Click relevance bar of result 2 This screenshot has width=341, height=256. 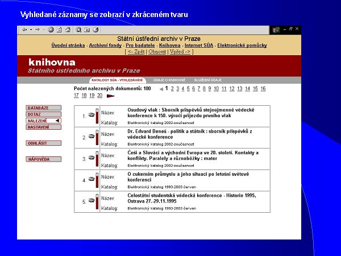[97, 138]
